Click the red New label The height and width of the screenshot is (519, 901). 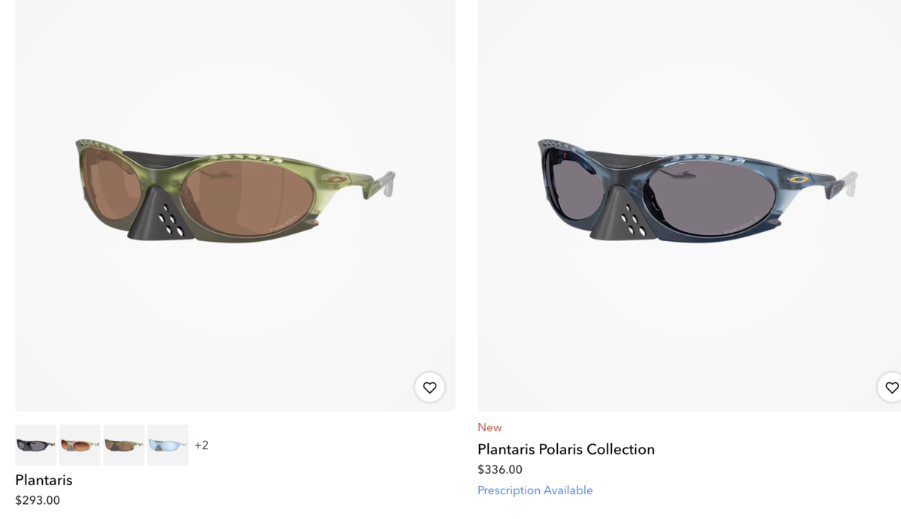pos(490,427)
